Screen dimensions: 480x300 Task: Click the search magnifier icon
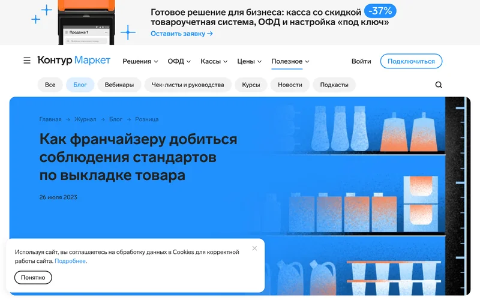439,85
